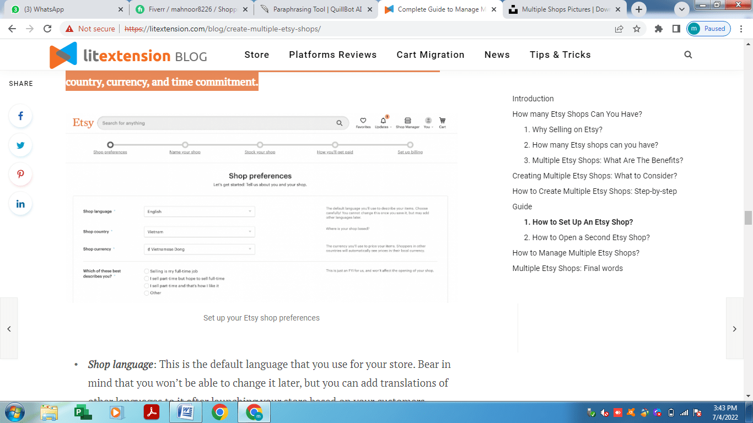Open Cart Migration menu item
Viewport: 753px width, 423px height.
click(431, 55)
